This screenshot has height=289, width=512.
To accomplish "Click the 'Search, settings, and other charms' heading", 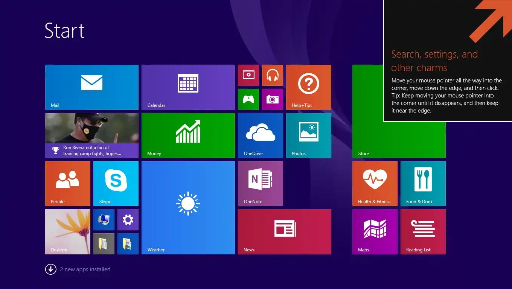I will (x=434, y=61).
